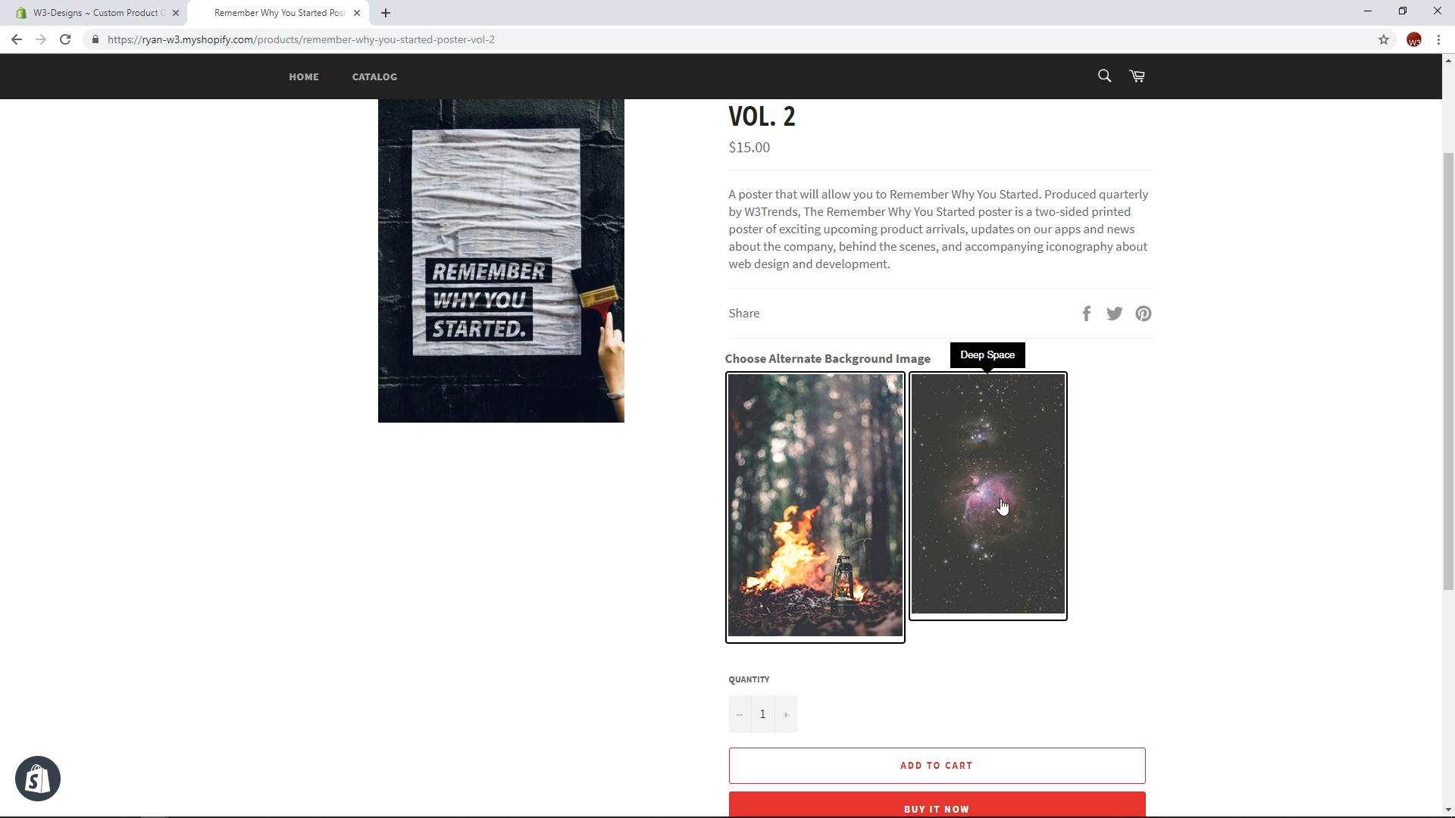The height and width of the screenshot is (818, 1455).
Task: Click ADD TO CART button
Action: click(x=937, y=766)
